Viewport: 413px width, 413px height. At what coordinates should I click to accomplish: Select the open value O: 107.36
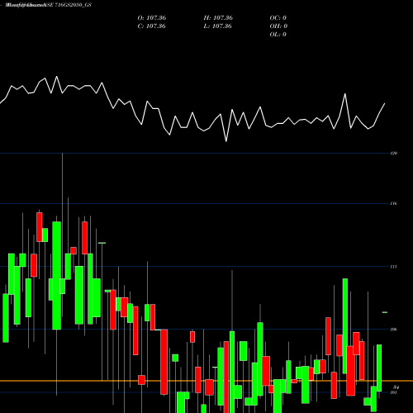[152, 18]
